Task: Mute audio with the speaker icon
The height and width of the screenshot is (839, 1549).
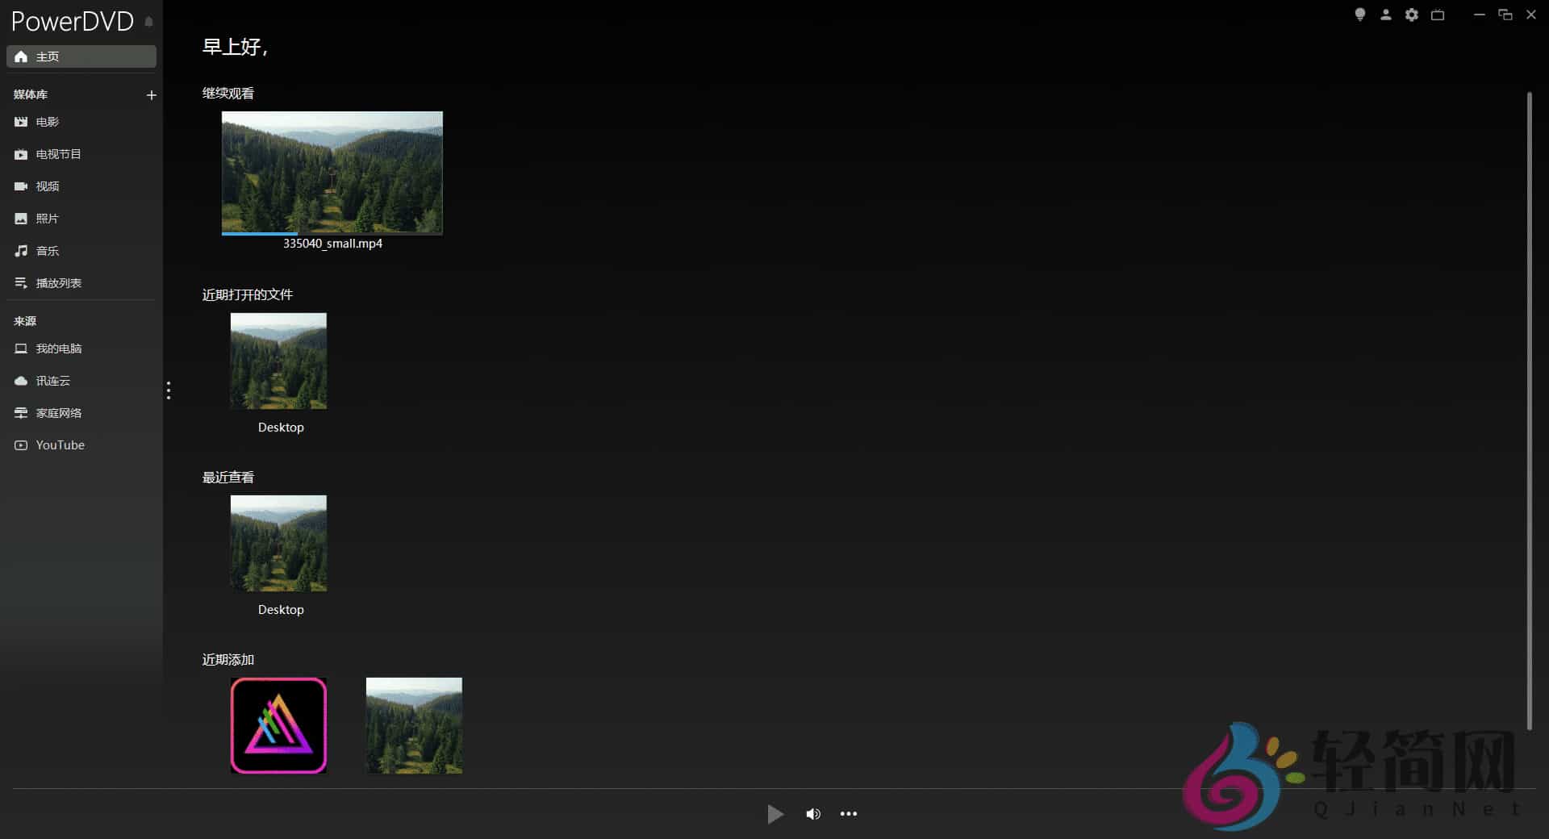Action: pos(812,814)
